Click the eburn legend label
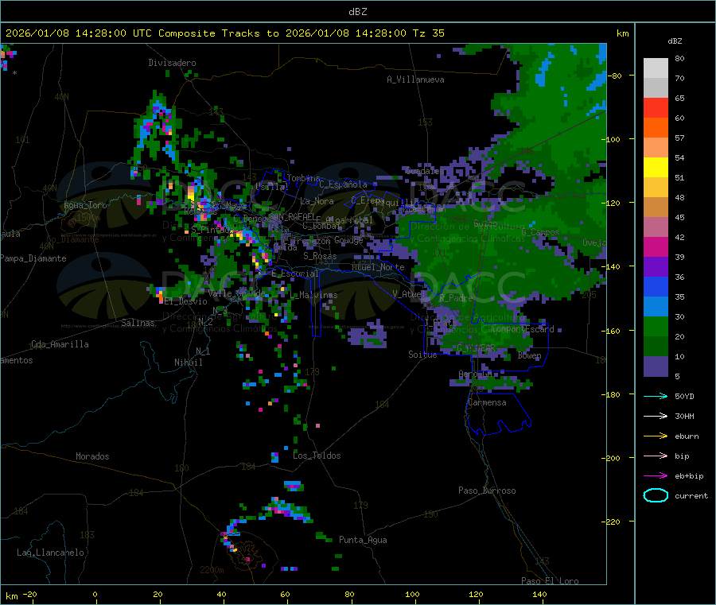Screen dimensions: 716x605 [687, 436]
